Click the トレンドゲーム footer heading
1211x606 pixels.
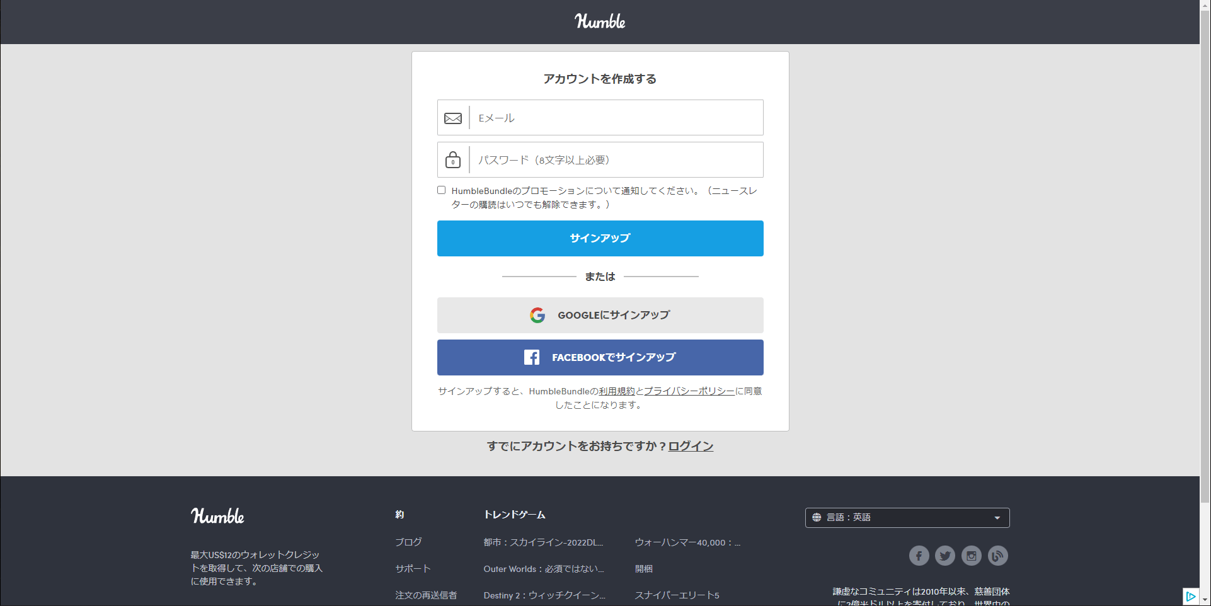point(514,515)
